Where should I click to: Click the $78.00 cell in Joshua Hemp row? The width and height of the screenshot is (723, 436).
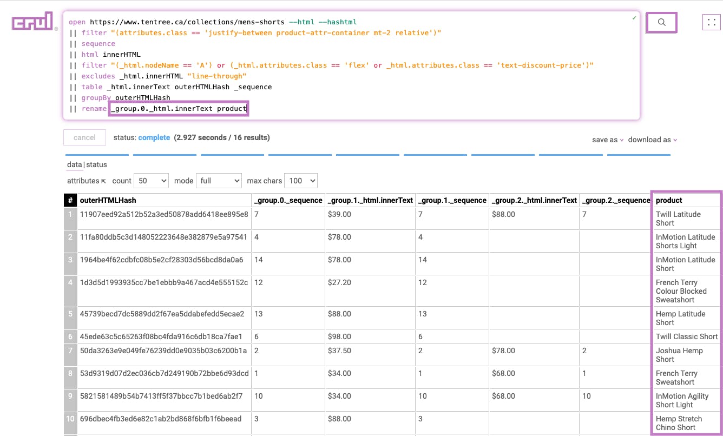point(534,355)
